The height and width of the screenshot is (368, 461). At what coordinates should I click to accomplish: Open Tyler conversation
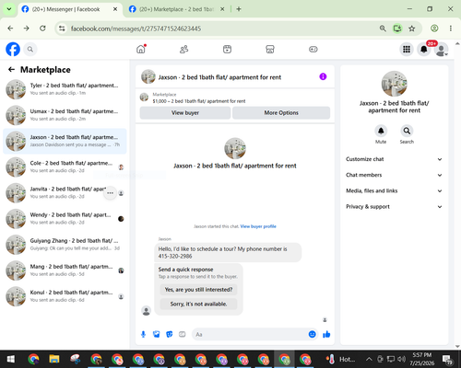(x=65, y=89)
